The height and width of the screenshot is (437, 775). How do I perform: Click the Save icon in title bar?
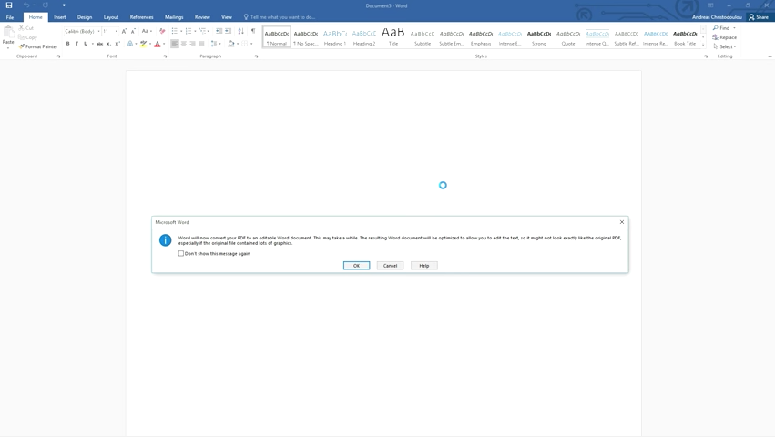[x=9, y=5]
